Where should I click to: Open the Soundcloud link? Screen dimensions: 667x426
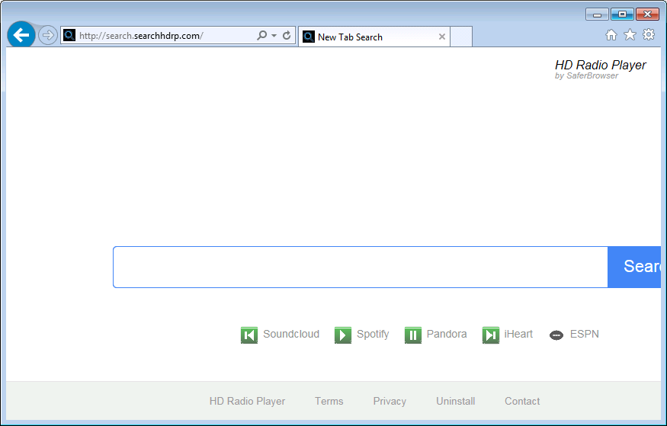291,334
